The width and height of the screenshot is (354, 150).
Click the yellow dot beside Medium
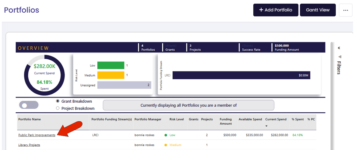coord(166,145)
